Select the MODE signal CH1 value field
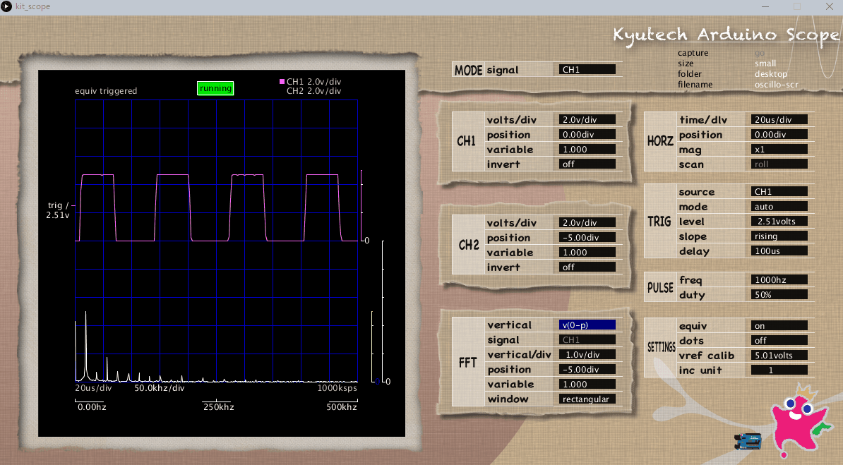The width and height of the screenshot is (843, 465). 587,69
